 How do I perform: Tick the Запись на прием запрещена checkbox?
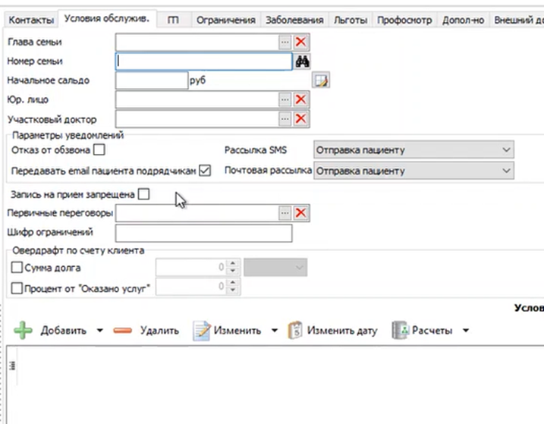point(144,195)
